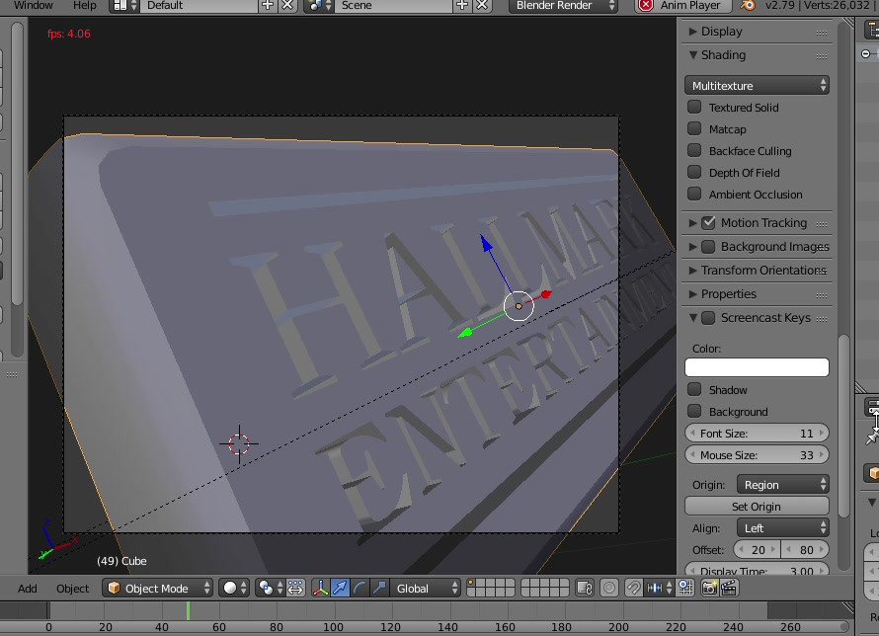Open the Object Mode dropdown
This screenshot has width=879, height=636.
pos(157,588)
